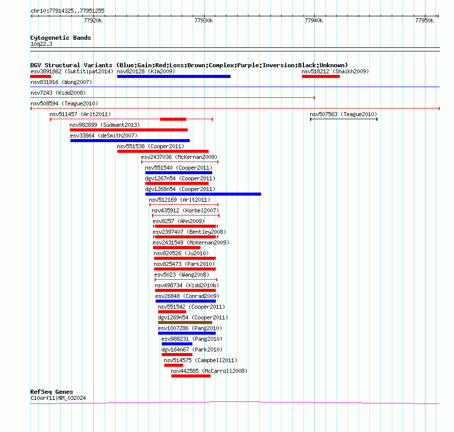454x432 pixels.
Task: Click the 77950k ruler position
Action: point(424,20)
